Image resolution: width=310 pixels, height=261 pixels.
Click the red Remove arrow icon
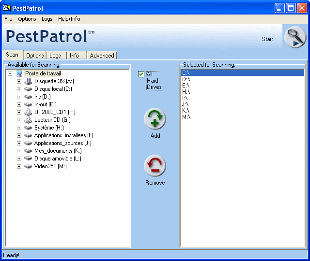(x=155, y=166)
